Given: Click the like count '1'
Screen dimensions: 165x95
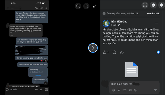Looking at the screenshot, I should click(108, 52).
